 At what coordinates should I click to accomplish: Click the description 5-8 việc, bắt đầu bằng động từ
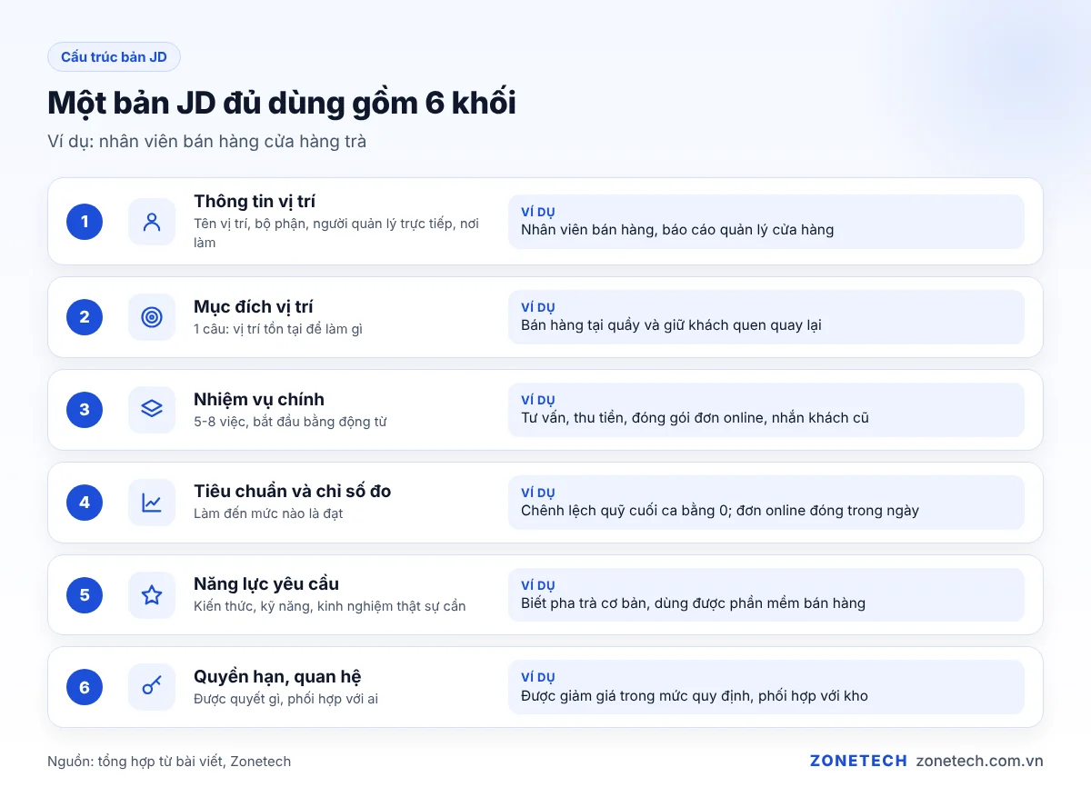290,422
